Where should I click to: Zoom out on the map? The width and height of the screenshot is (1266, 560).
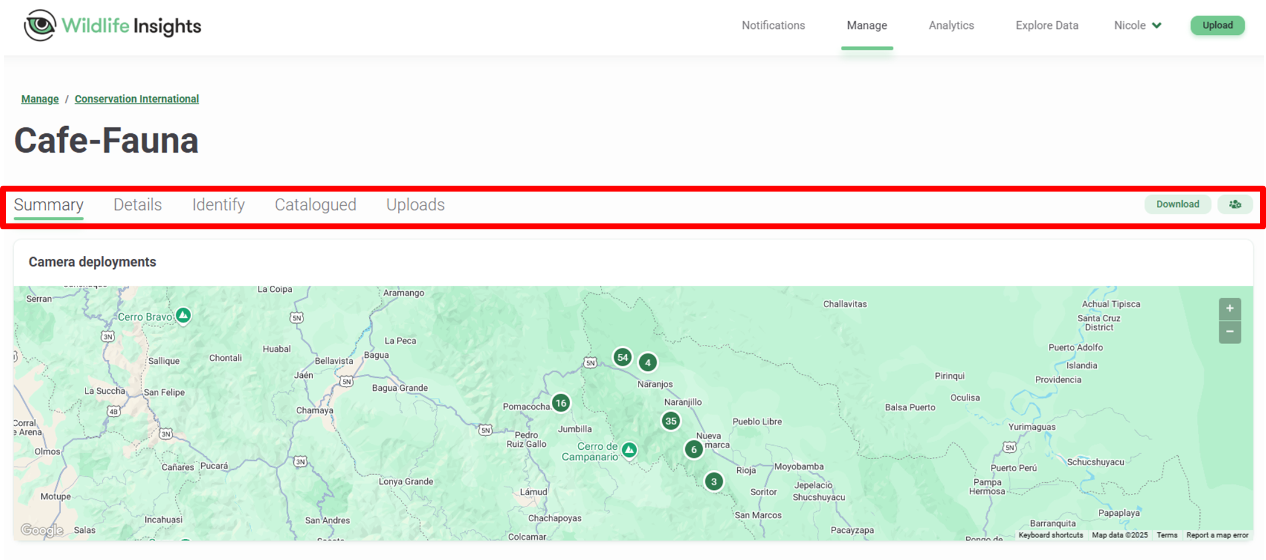(x=1229, y=332)
